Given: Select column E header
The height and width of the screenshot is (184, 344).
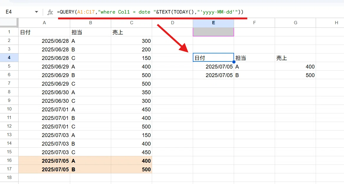Looking at the screenshot, I should tap(213, 23).
